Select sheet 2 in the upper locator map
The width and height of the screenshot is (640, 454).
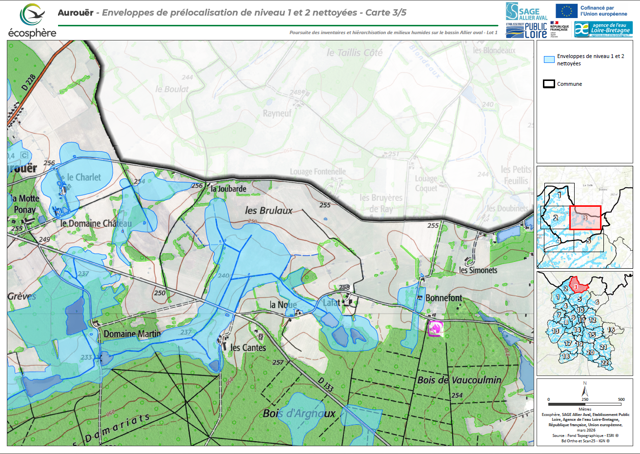555,218
